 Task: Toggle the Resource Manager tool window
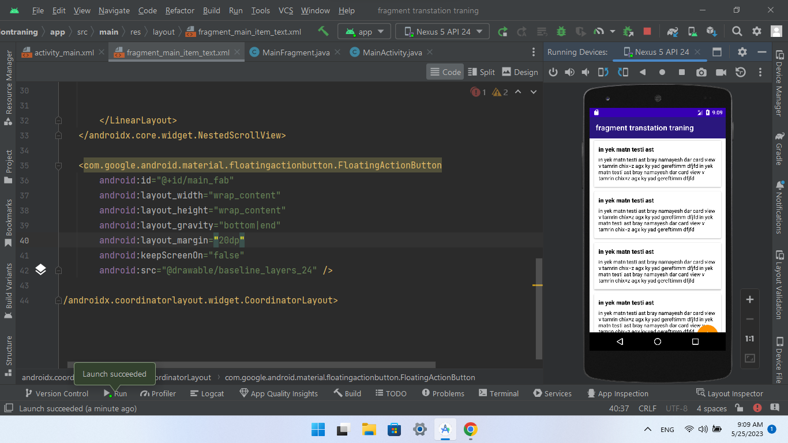point(9,88)
